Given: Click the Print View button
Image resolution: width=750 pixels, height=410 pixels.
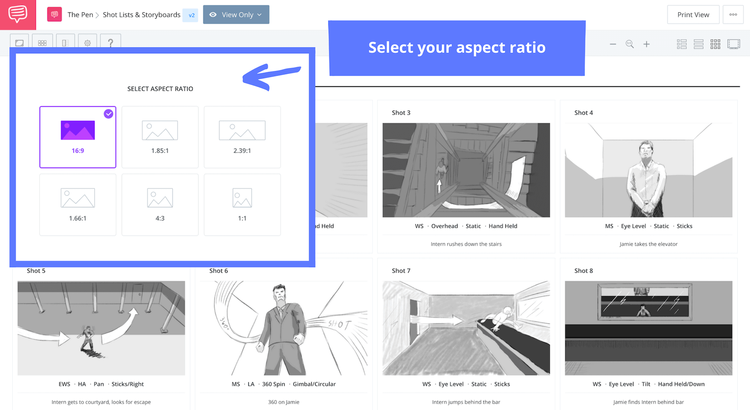Looking at the screenshot, I should point(693,15).
